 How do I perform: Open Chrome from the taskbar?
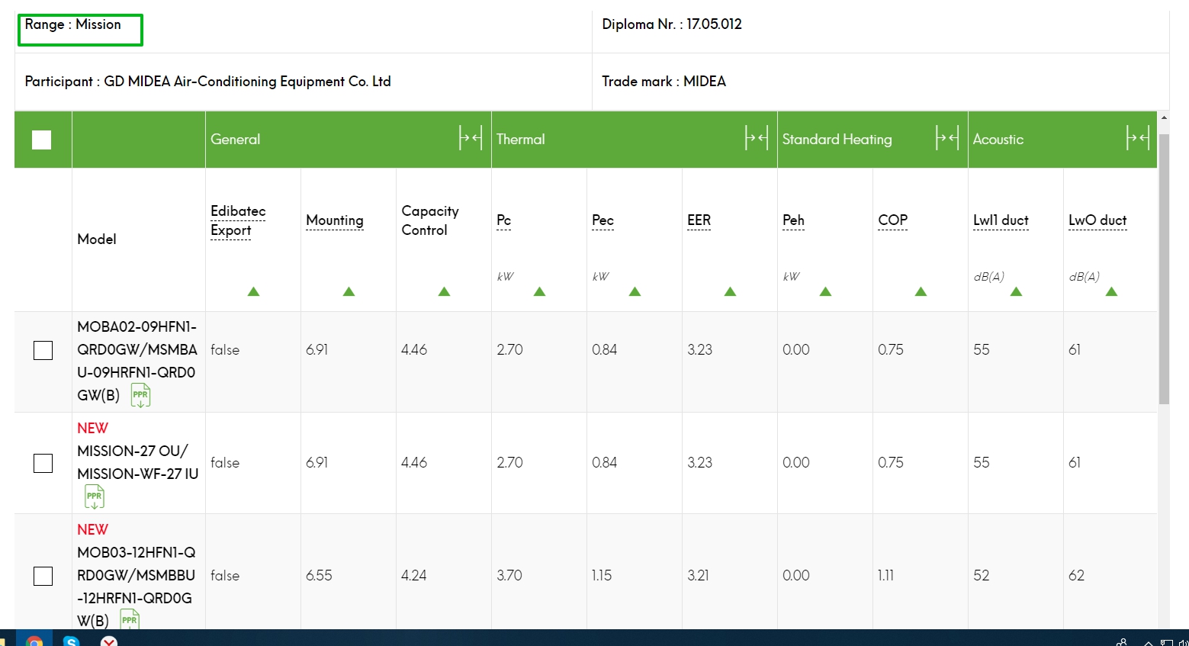tap(34, 640)
